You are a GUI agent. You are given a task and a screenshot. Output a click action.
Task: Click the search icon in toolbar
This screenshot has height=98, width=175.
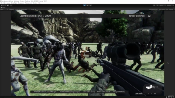click(x=157, y=5)
